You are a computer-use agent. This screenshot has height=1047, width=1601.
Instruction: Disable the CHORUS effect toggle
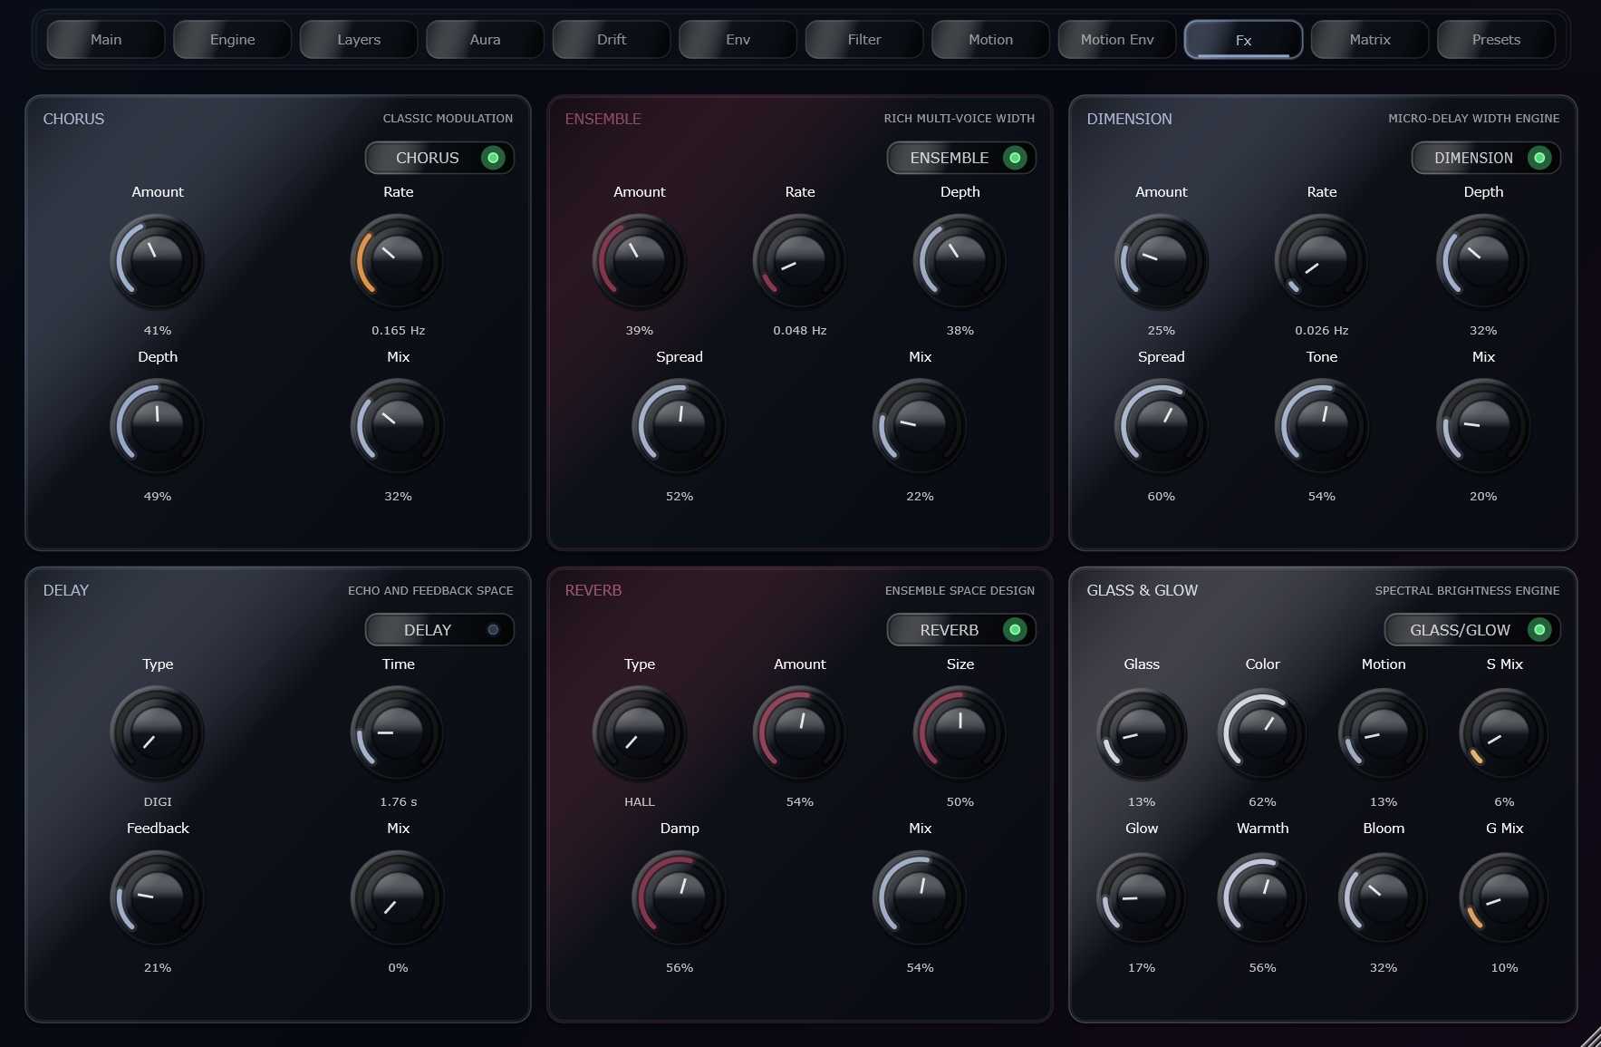(x=439, y=158)
